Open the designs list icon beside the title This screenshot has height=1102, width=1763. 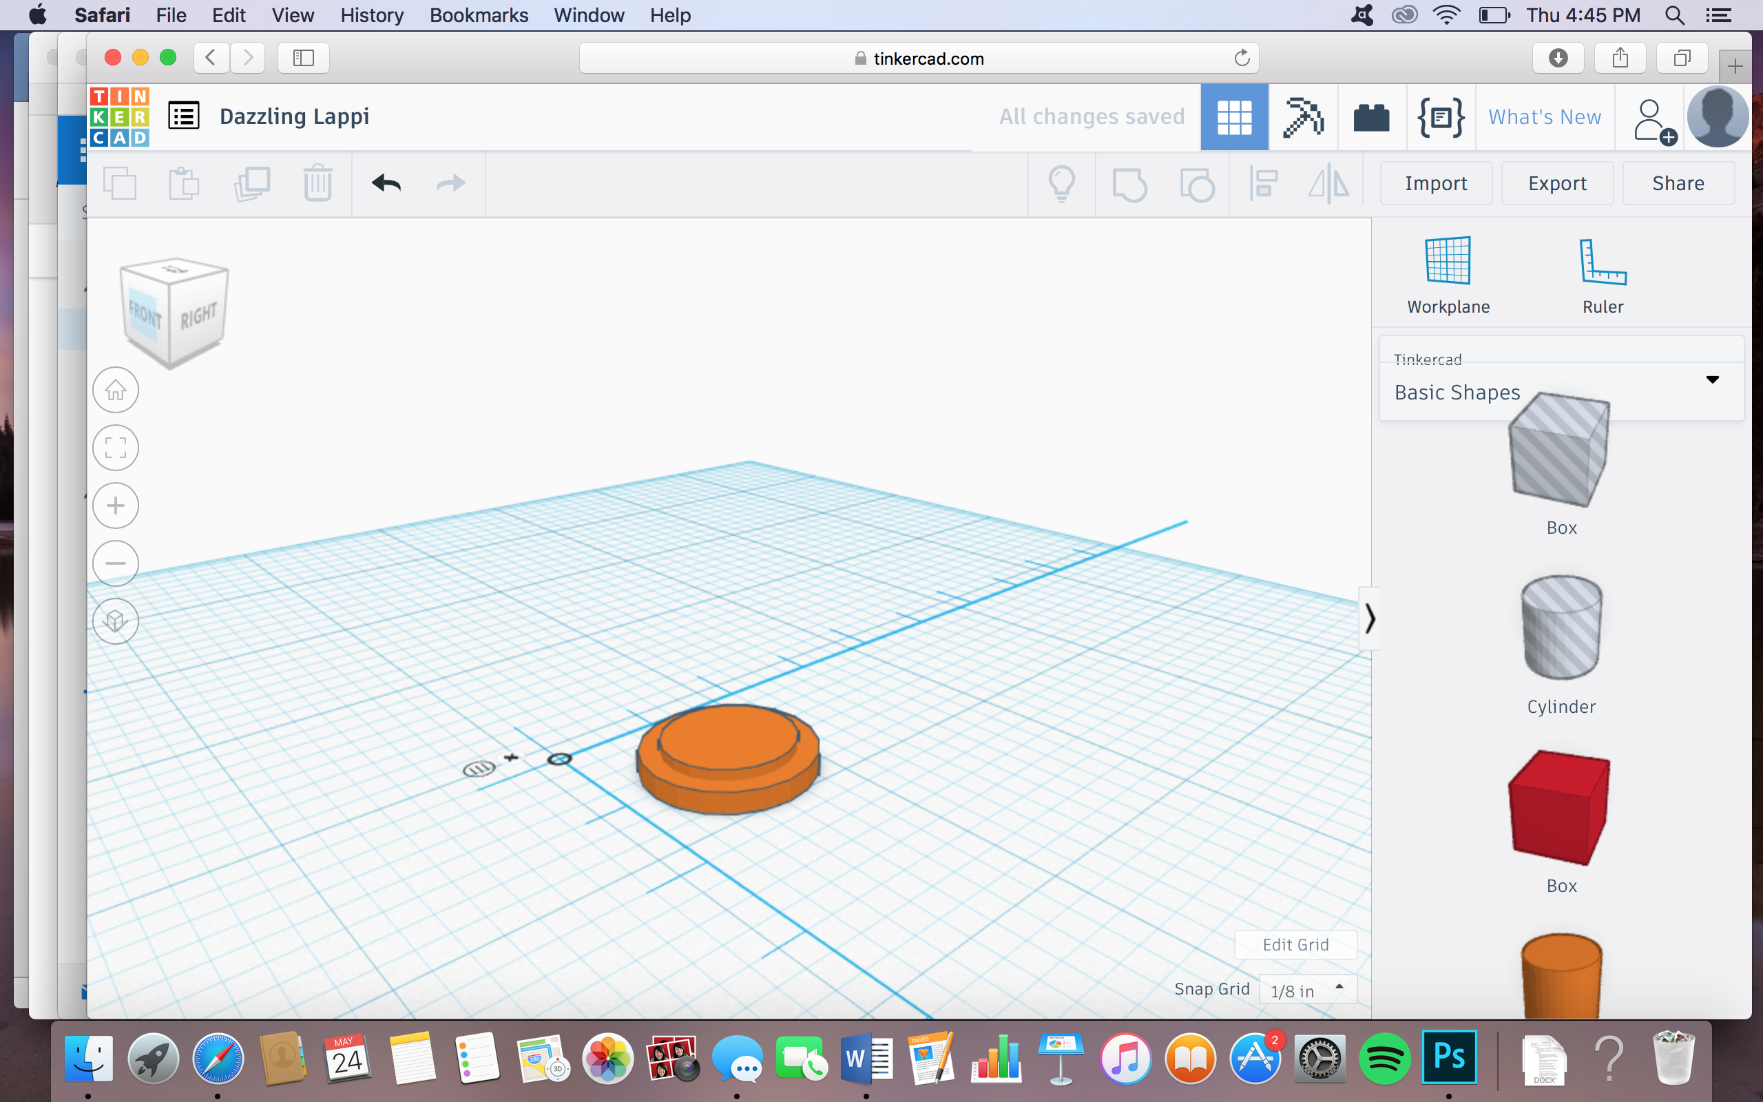click(x=184, y=116)
